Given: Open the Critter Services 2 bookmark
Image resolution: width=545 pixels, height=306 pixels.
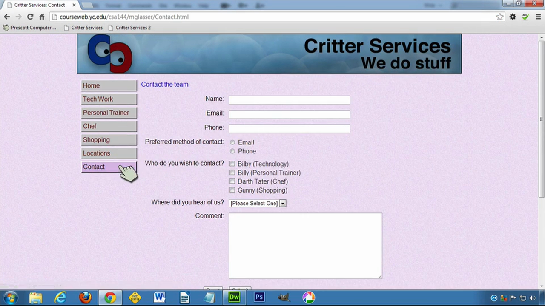Looking at the screenshot, I should (x=133, y=28).
